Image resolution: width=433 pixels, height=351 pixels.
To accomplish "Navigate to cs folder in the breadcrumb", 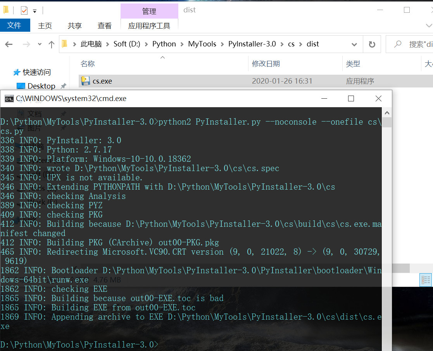I will click(291, 44).
